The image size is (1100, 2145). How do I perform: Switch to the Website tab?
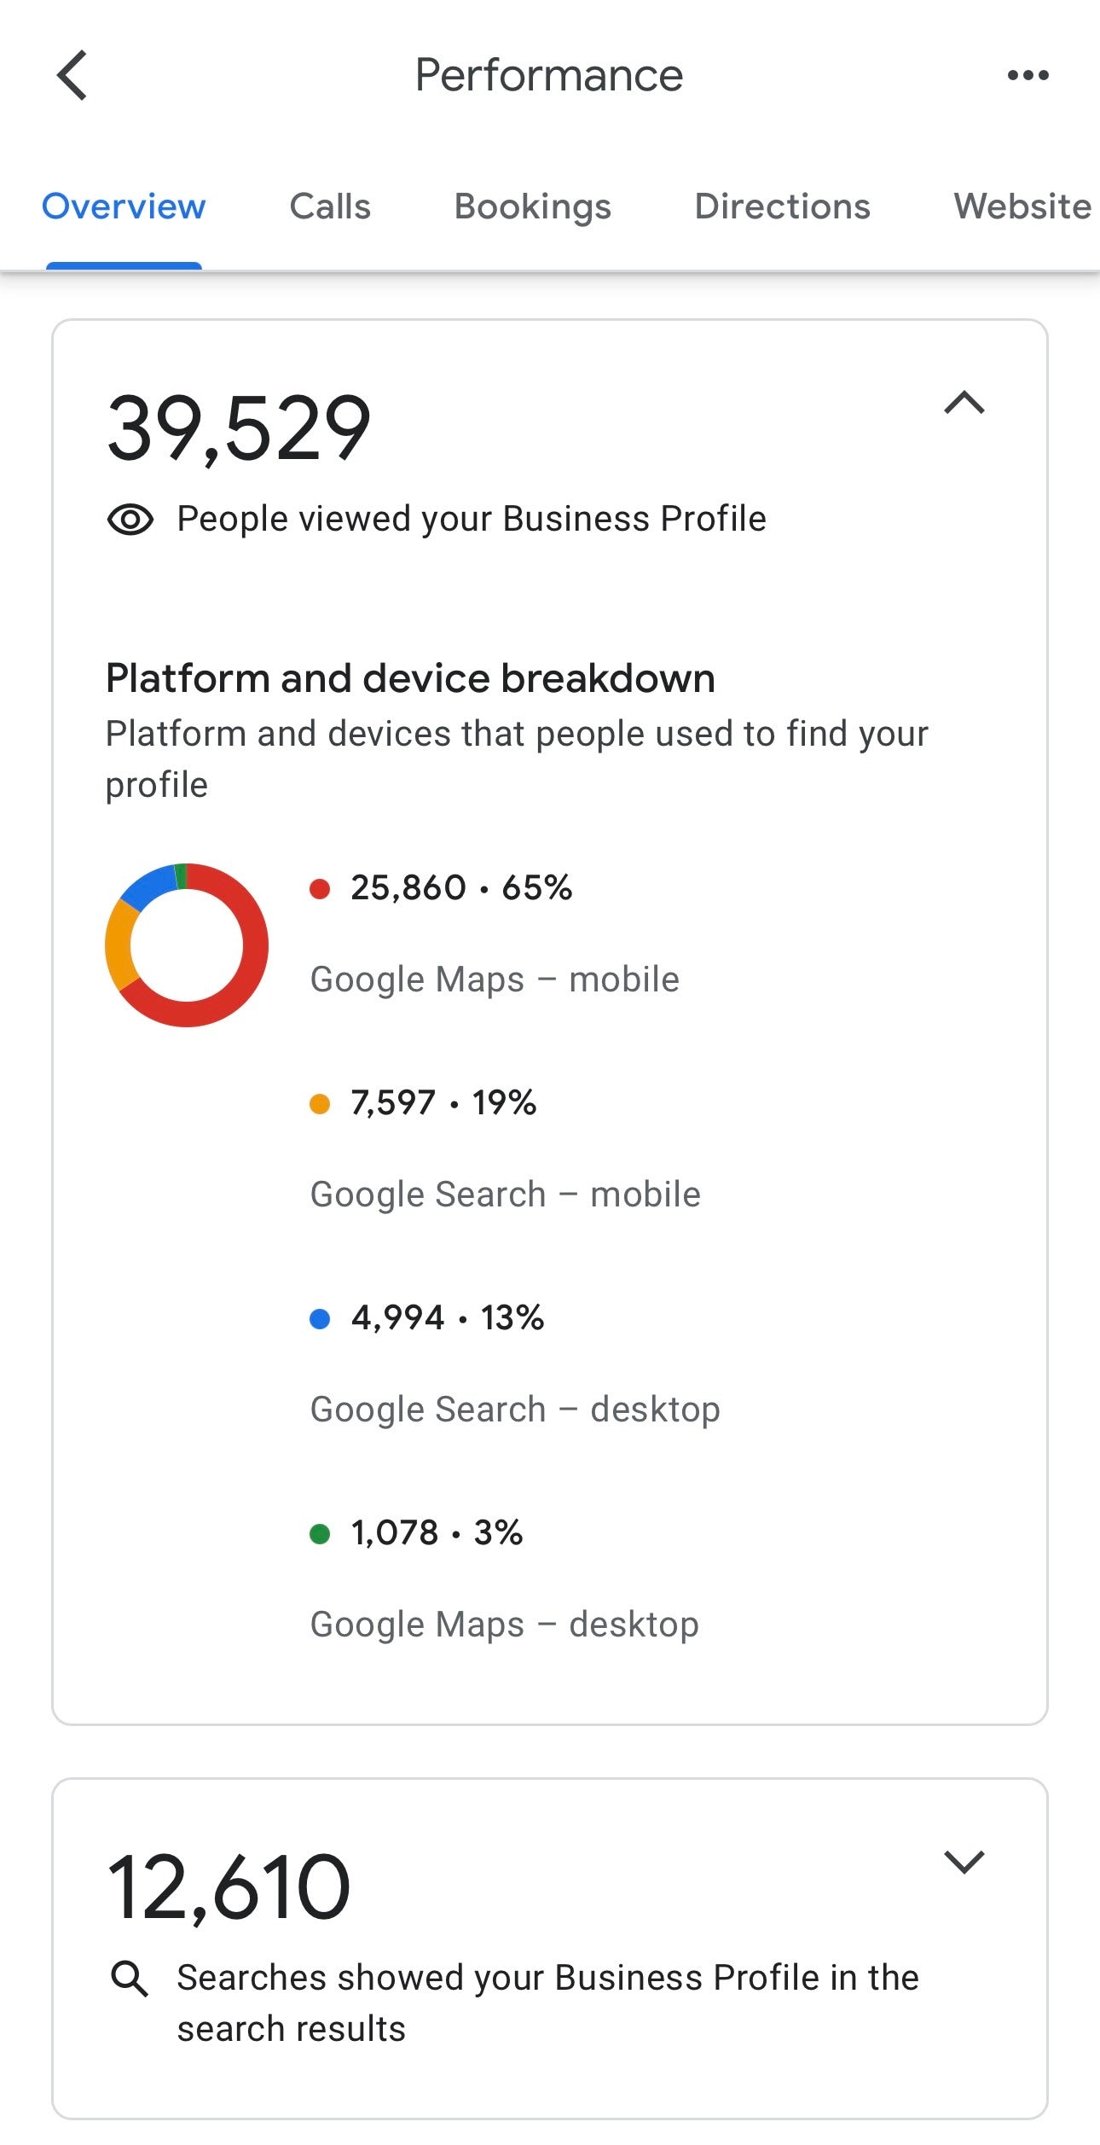tap(1022, 206)
